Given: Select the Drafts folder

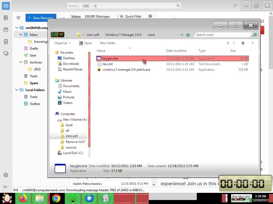Looking at the screenshot, I should click(x=34, y=48).
